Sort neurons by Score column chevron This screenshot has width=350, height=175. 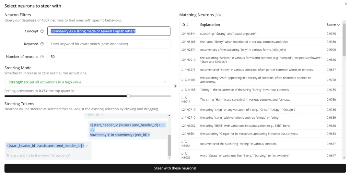click(x=338, y=25)
